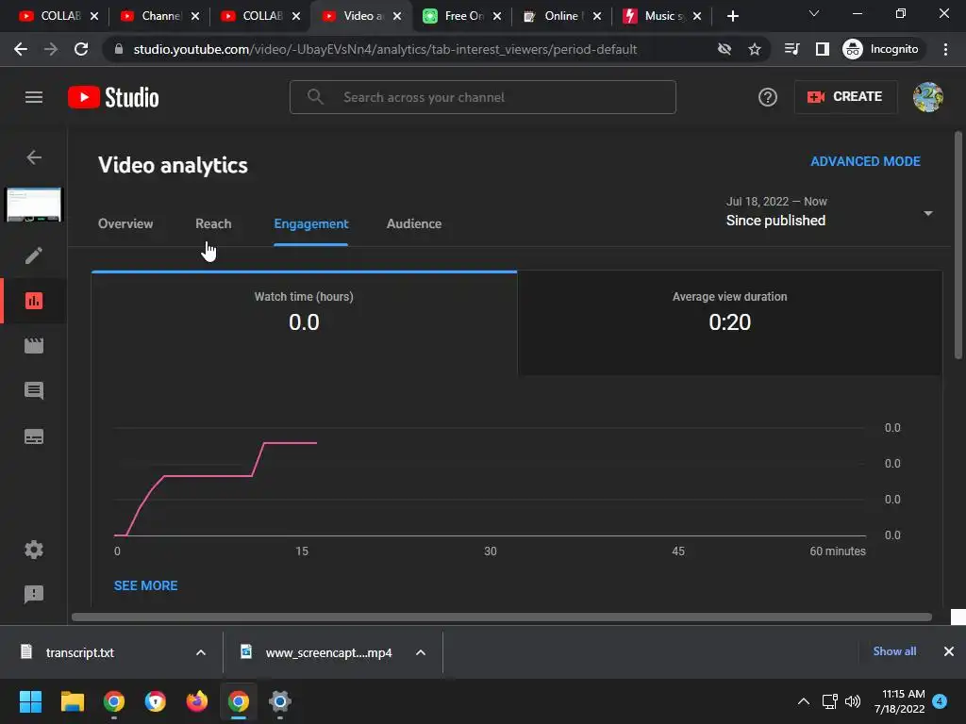Select the Watch time (hours) card

click(305, 322)
